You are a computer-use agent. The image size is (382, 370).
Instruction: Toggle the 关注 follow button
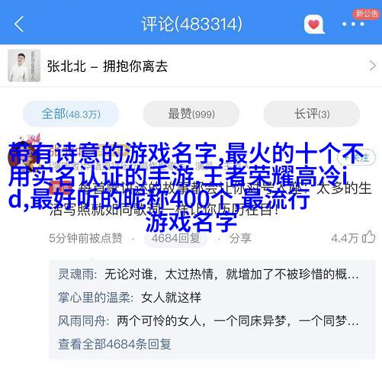[x=357, y=157]
